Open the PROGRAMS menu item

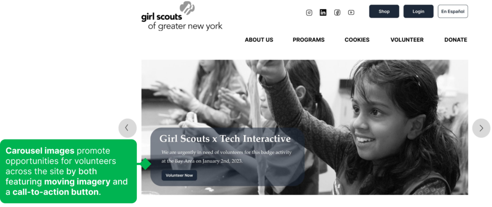[x=308, y=40]
